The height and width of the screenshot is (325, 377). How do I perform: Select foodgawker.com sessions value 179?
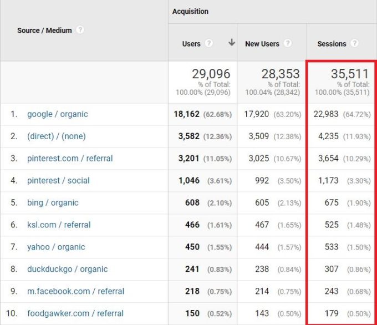(332, 313)
